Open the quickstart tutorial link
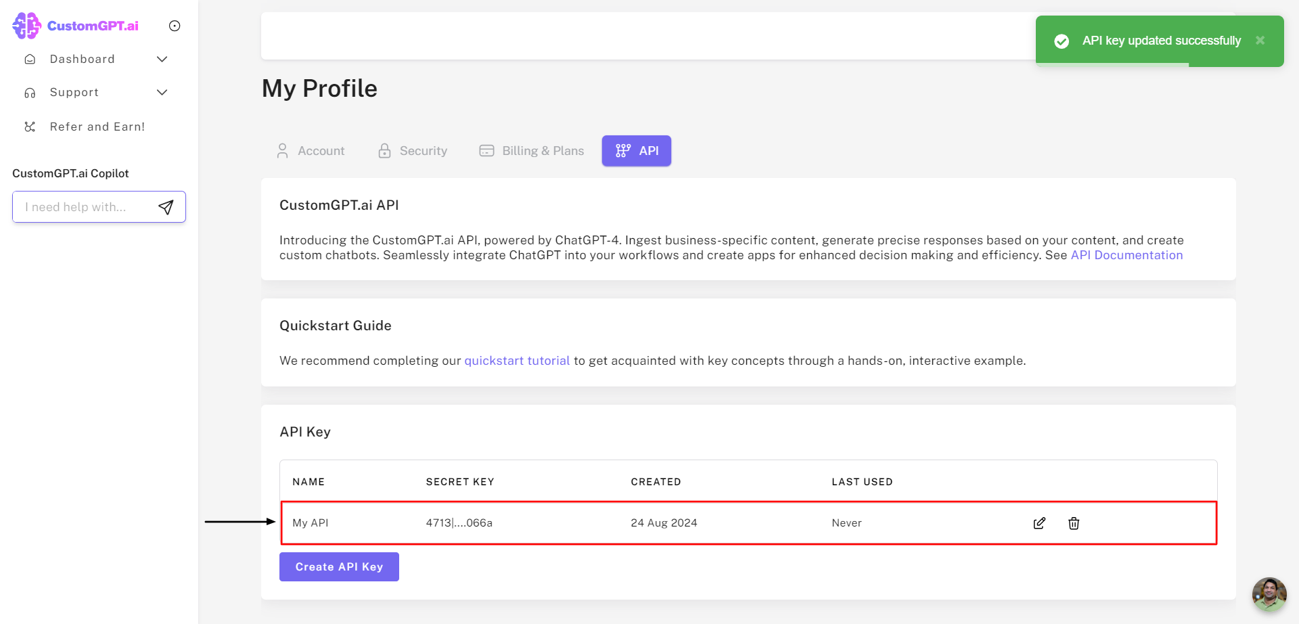 [517, 361]
